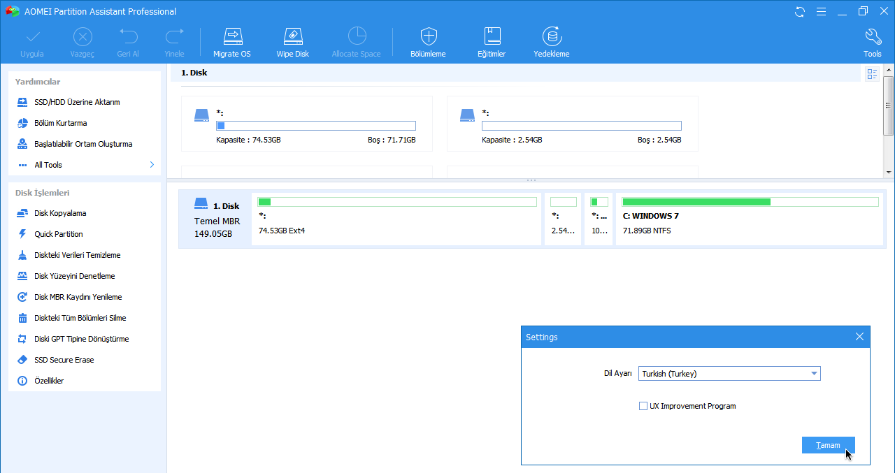Open the Dil Ayarı language dropdown

point(729,374)
